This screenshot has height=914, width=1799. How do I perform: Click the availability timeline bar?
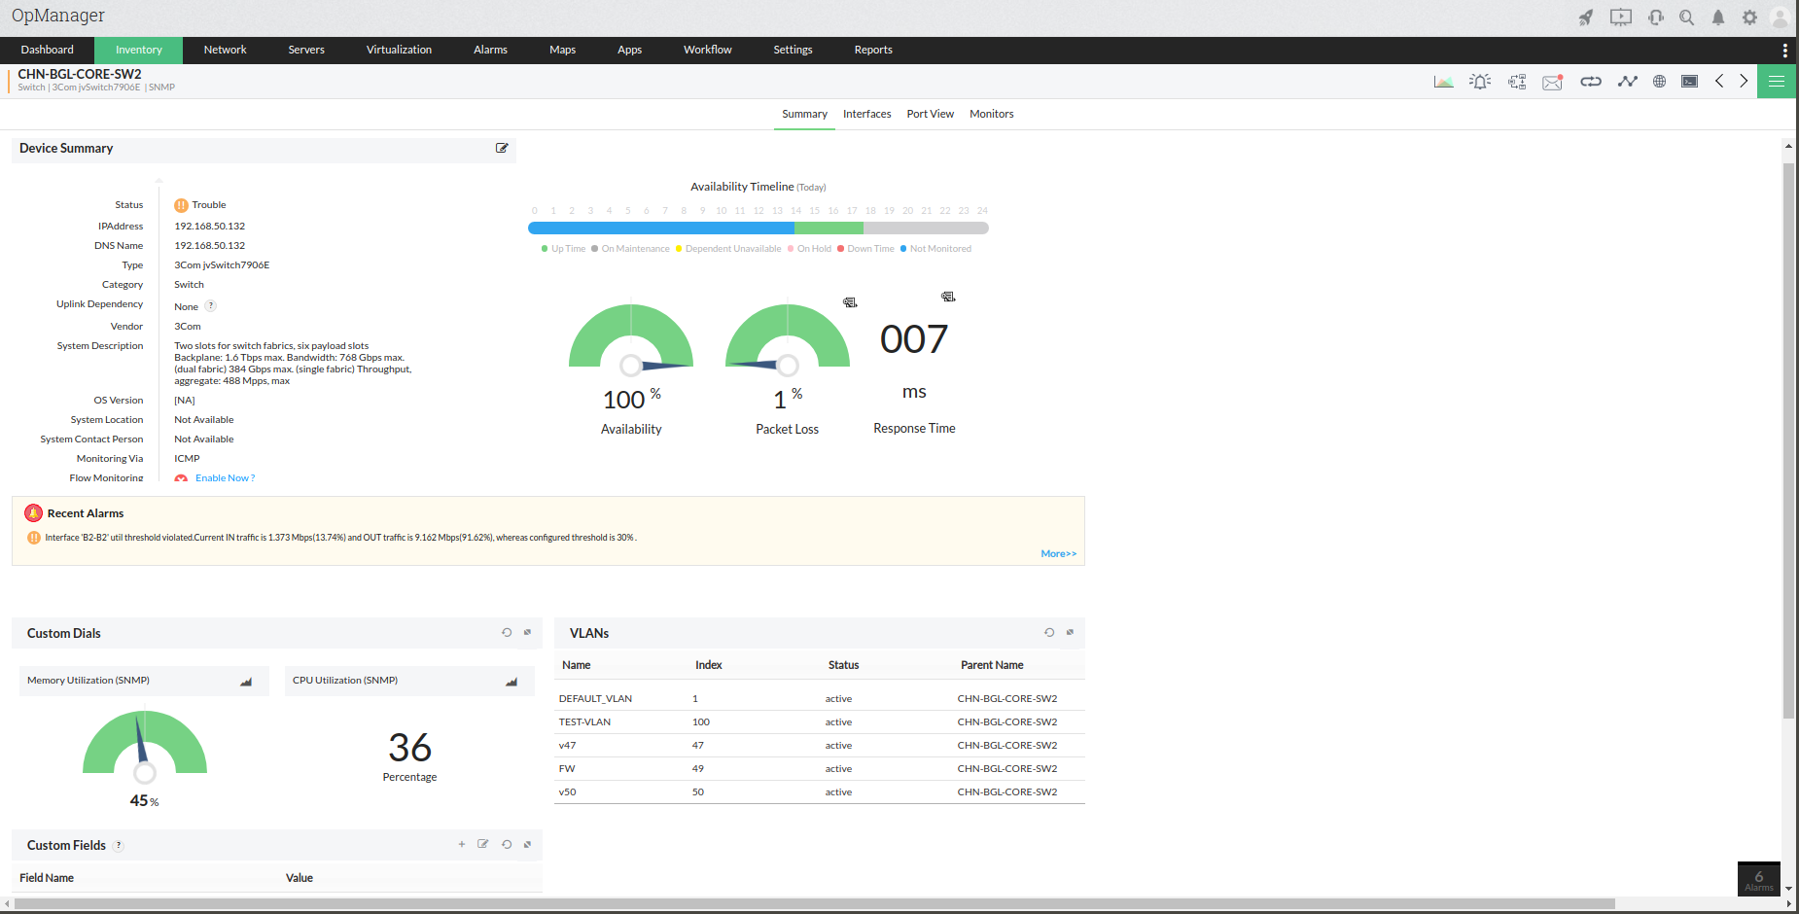[x=758, y=228]
